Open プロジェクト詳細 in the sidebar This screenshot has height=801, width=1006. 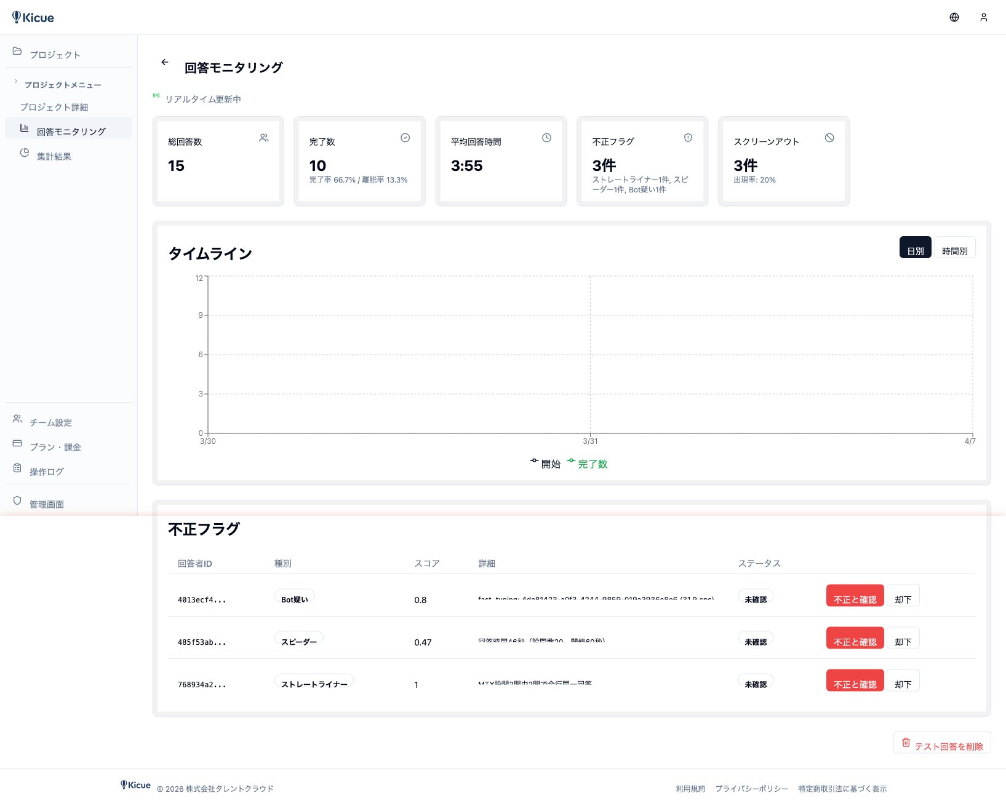(54, 107)
